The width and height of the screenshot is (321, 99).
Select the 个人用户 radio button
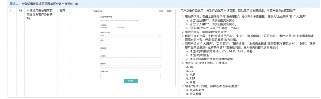coord(118,28)
